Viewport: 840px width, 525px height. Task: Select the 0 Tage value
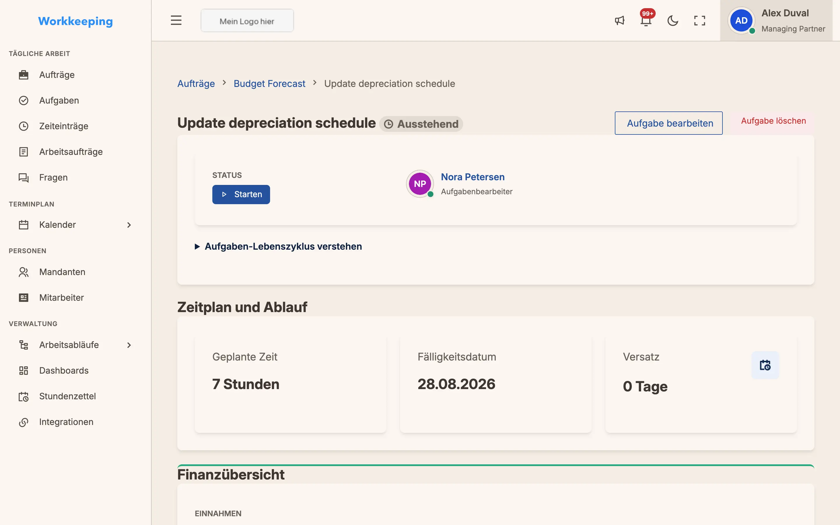coord(645,386)
